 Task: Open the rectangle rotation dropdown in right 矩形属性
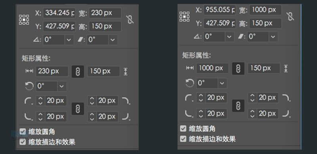[222, 83]
